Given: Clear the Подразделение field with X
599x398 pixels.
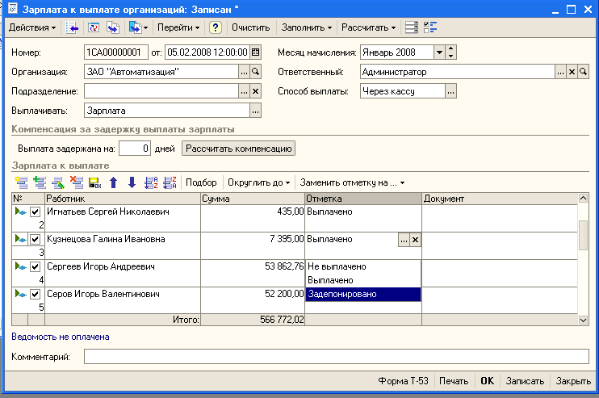Looking at the screenshot, I should 256,91.
